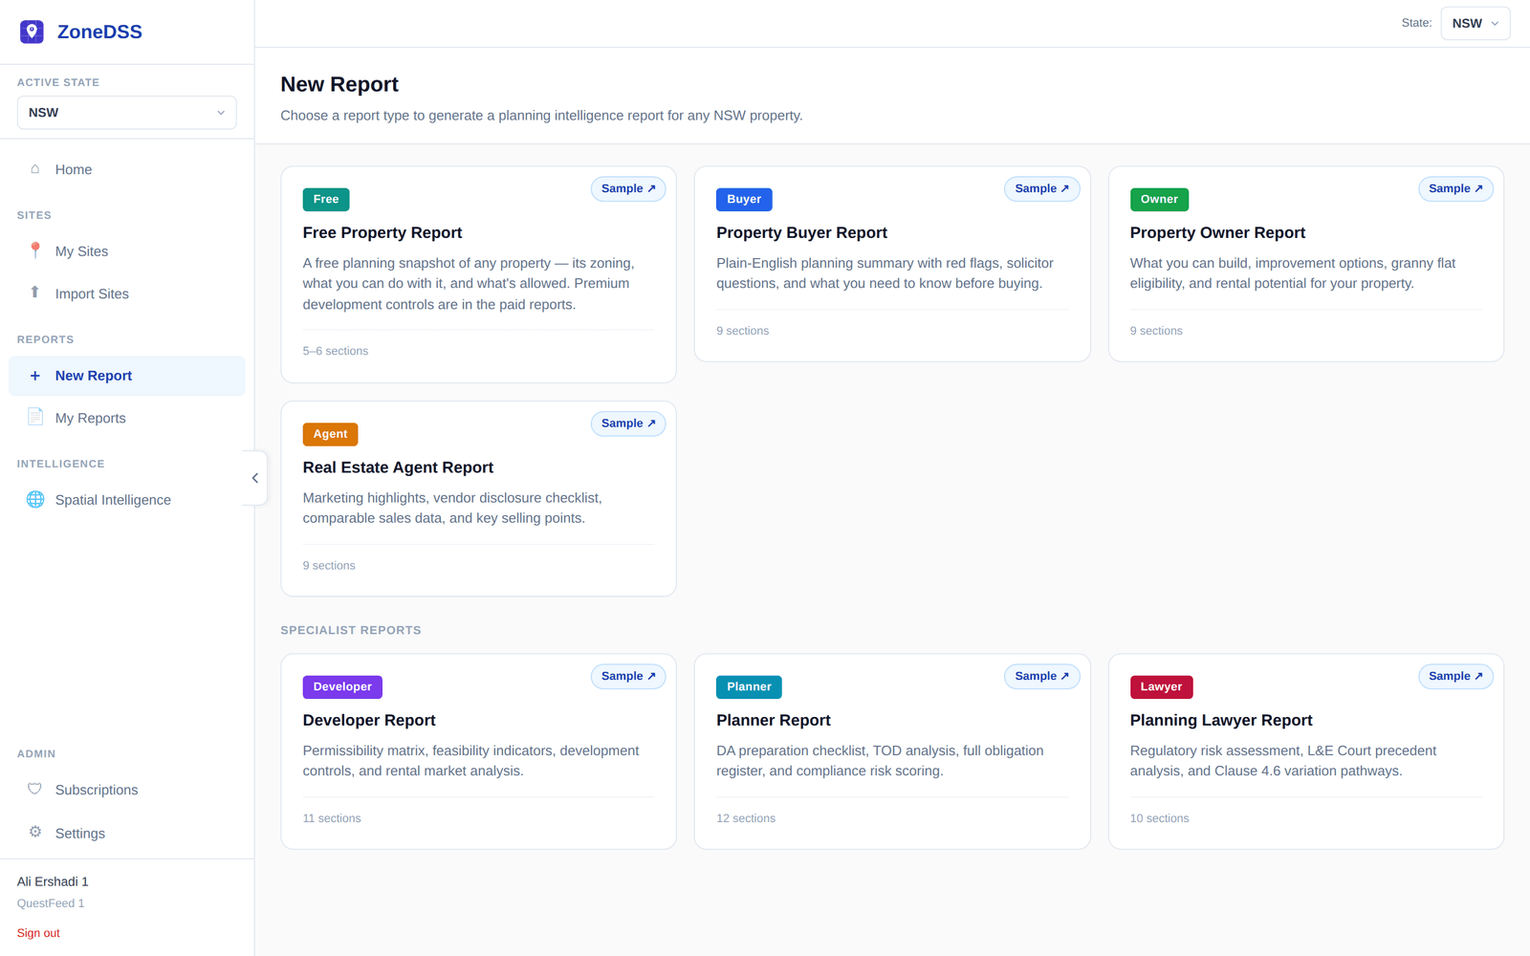This screenshot has width=1530, height=956.
Task: Open Import Sites in the sidebar
Action: (x=126, y=293)
